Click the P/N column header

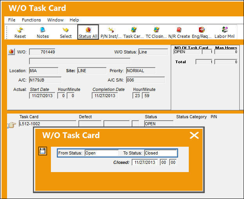214,117
